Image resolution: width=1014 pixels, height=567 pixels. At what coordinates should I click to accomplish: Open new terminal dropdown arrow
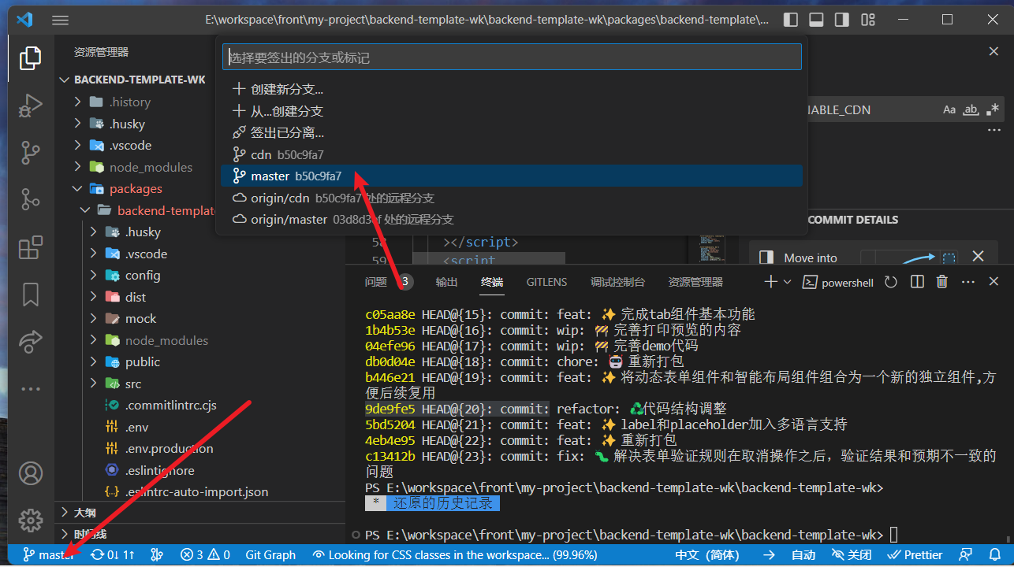click(788, 282)
